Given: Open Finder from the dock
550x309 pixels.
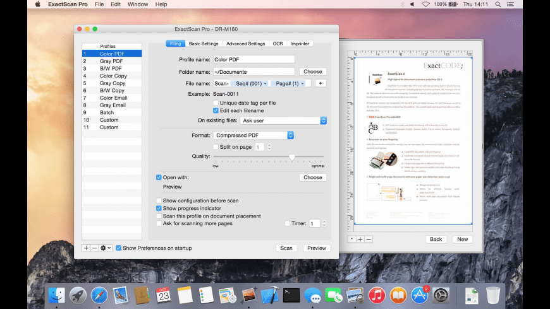Looking at the screenshot, I should pyautogui.click(x=56, y=295).
